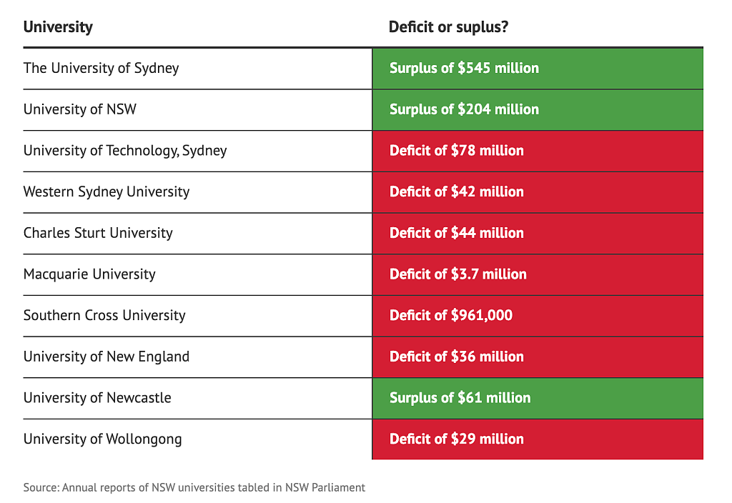The width and height of the screenshot is (732, 503).
Task: Select University of New England row label
Action: tap(107, 357)
